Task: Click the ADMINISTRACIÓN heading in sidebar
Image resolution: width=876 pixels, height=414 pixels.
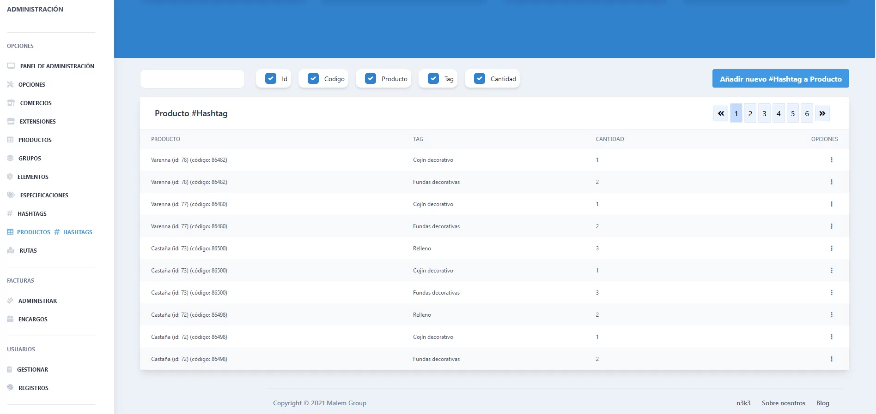Action: click(x=35, y=9)
